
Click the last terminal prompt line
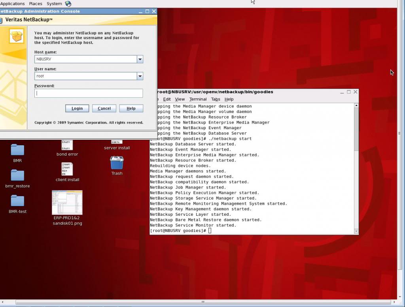pyautogui.click(x=180, y=231)
